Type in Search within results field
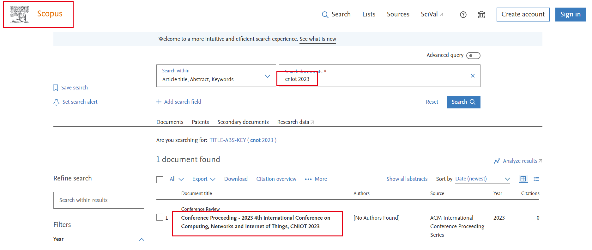592x250 pixels. coord(99,200)
